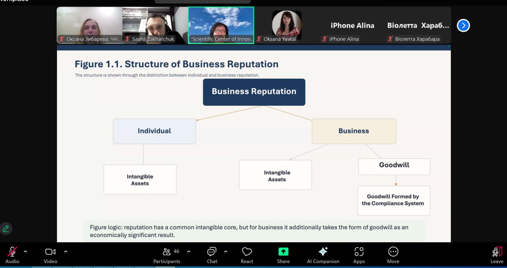Select Oksana Yaskal's participant tile
This screenshot has height=268, width=507.
click(x=287, y=25)
